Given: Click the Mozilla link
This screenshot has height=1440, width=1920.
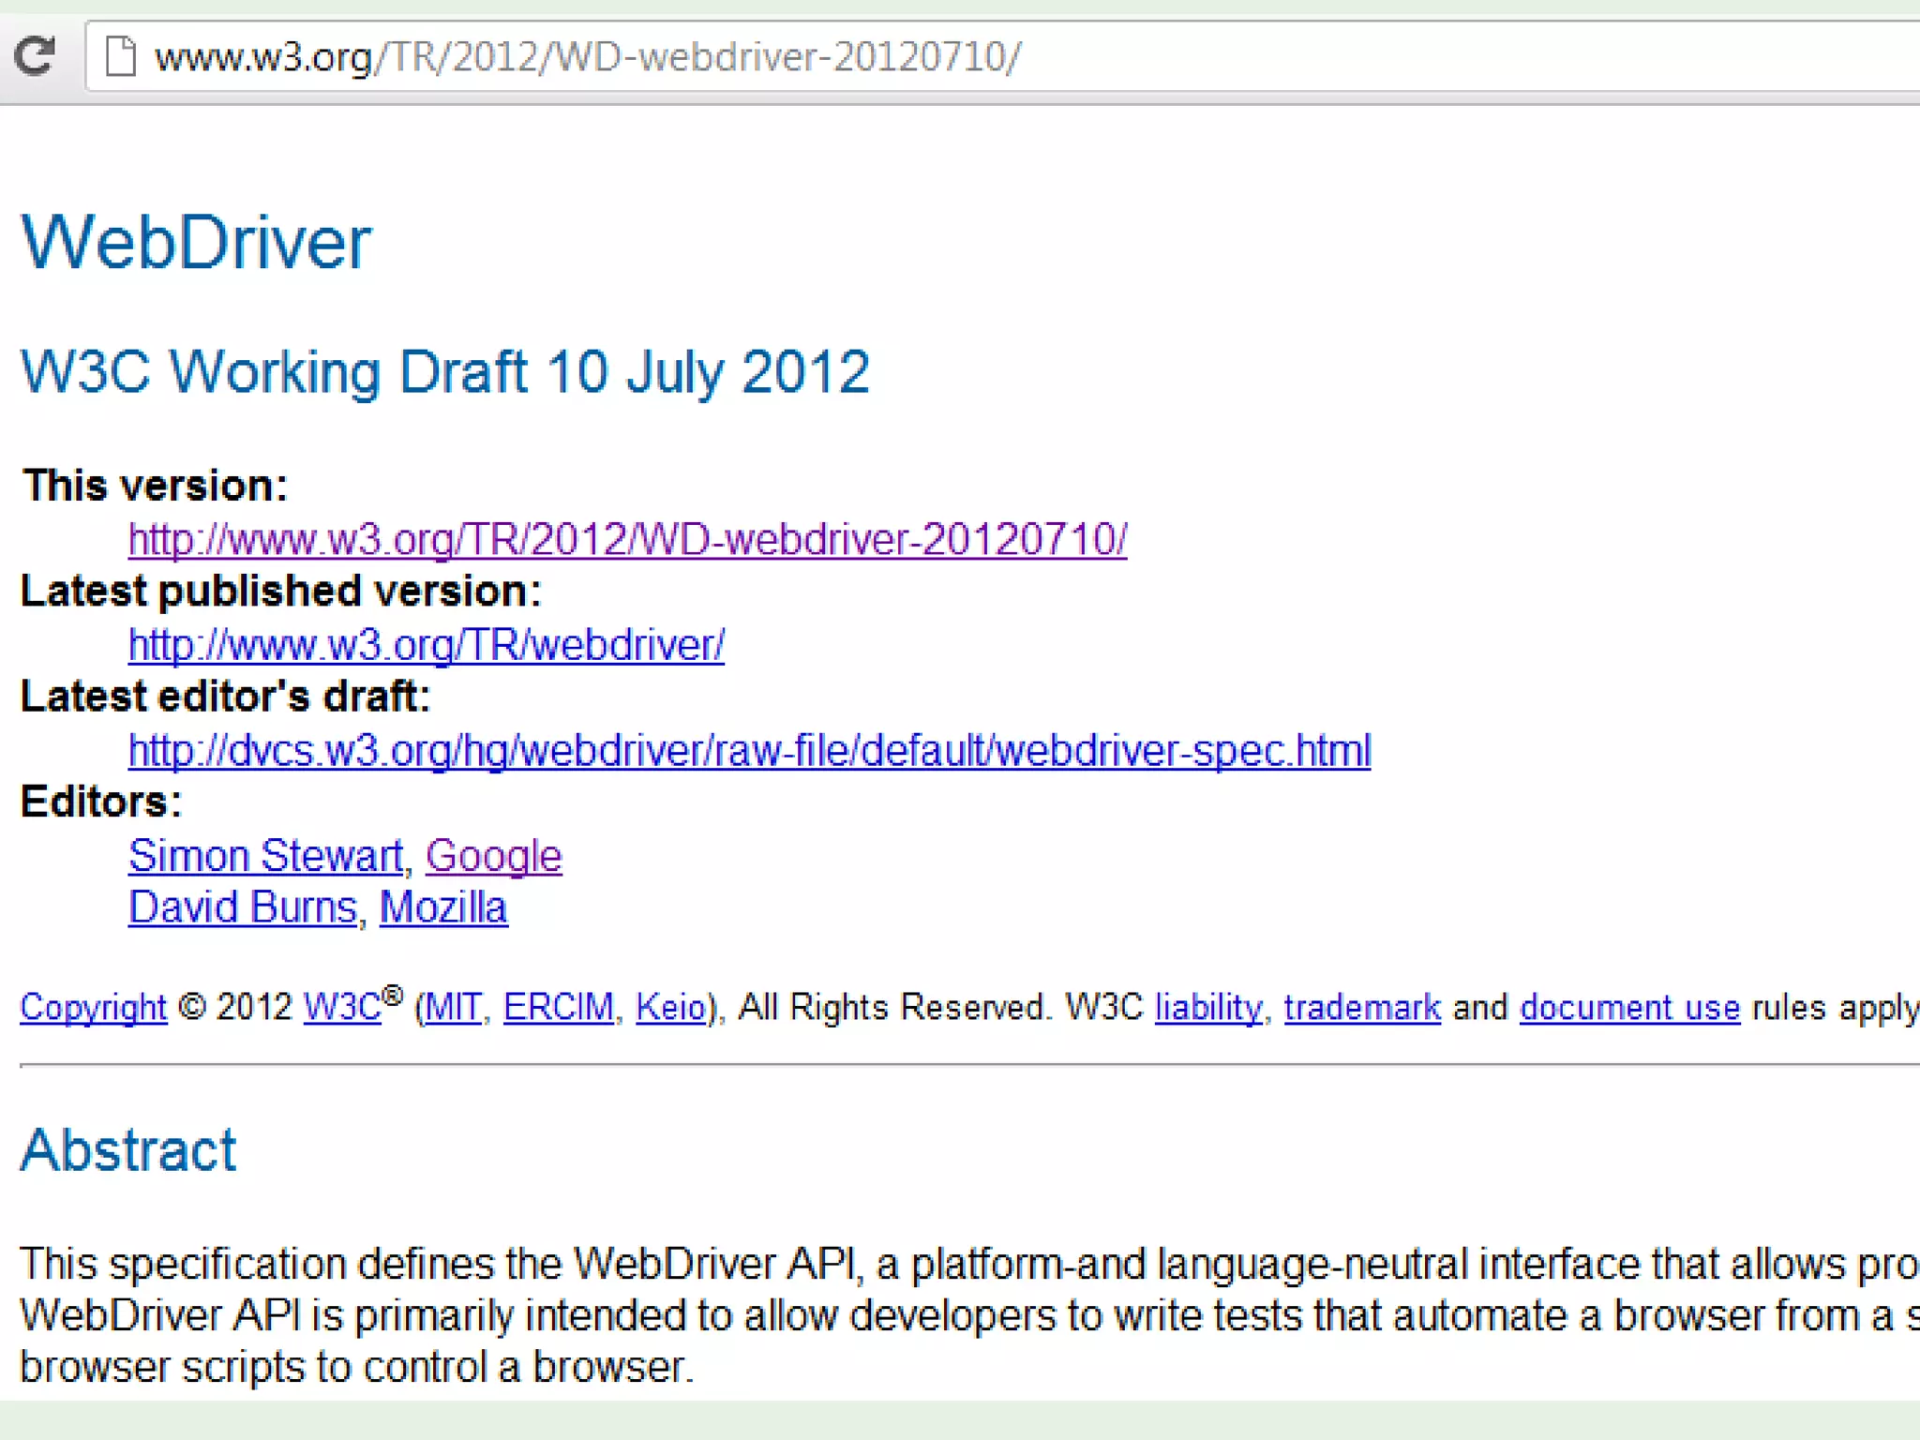Looking at the screenshot, I should [443, 907].
